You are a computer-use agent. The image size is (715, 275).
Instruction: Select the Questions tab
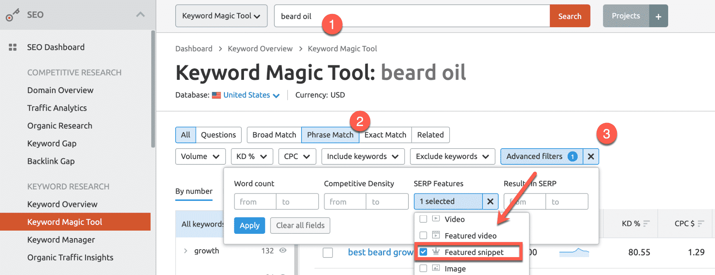pos(218,135)
